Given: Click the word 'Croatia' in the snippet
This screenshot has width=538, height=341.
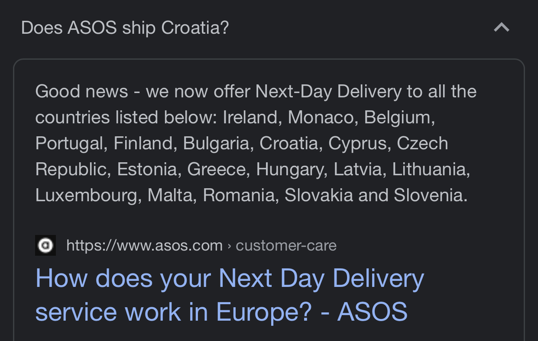Looking at the screenshot, I should click(x=288, y=144).
